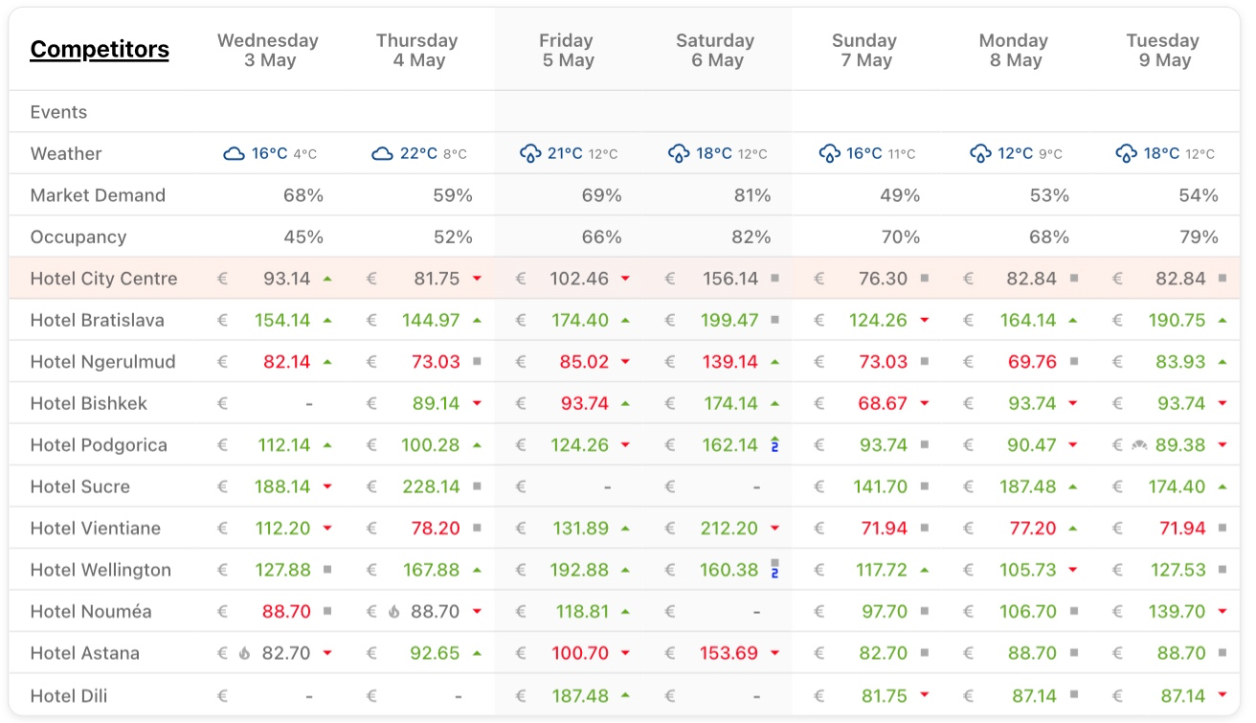Click the gauge icon in Hotel Podgorica's Tuesday rate

[1138, 445]
